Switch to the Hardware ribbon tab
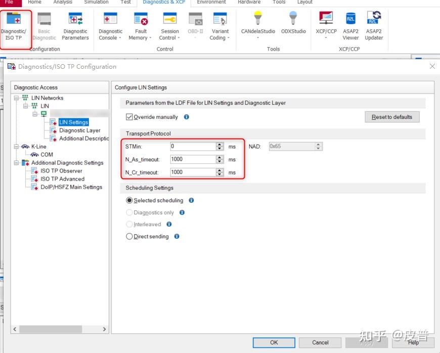Image resolution: width=440 pixels, height=353 pixels. [249, 2]
